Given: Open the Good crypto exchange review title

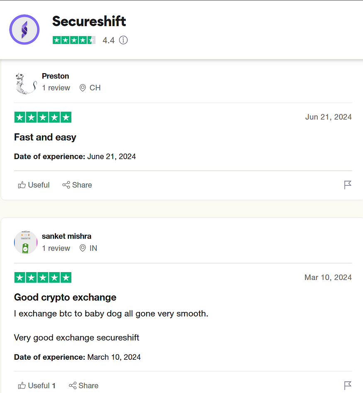Looking at the screenshot, I should [x=65, y=297].
